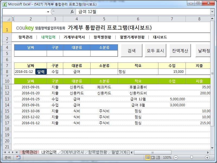Click the zoom in plus button
Viewport: 217px width, 163px height.
207,158
